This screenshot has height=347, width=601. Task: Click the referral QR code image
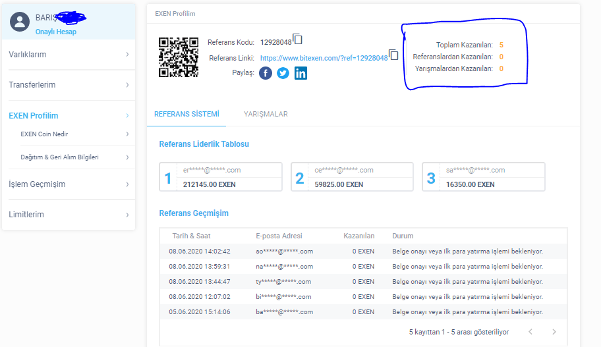(179, 57)
